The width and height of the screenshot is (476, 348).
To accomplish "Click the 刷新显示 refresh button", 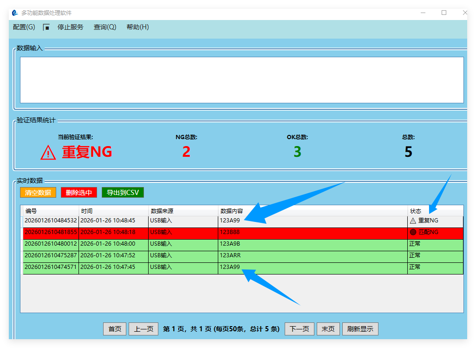I will tap(360, 329).
